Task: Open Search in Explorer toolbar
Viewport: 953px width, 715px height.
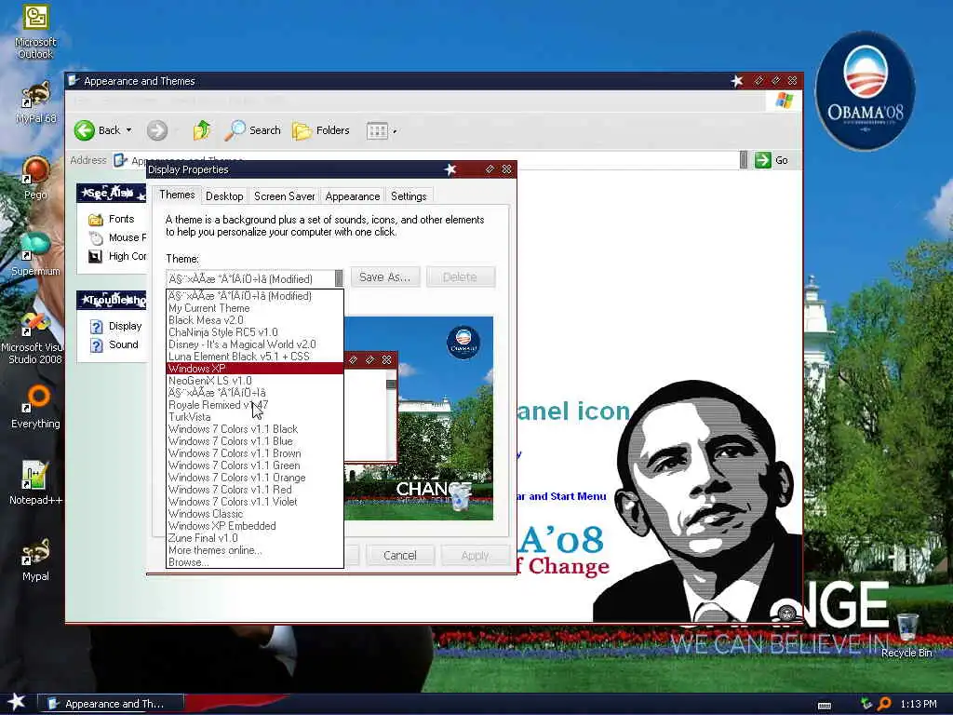Action: point(253,130)
